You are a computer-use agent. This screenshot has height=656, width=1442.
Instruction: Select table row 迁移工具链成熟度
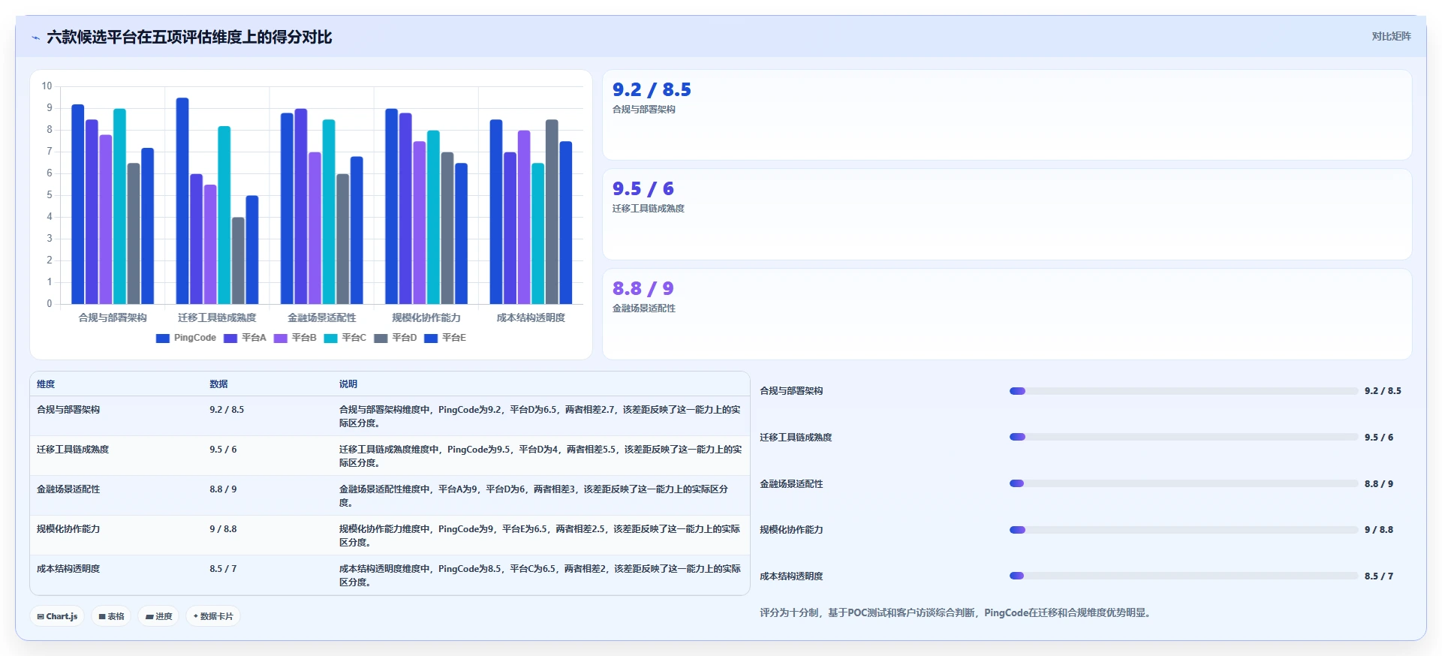(x=390, y=456)
